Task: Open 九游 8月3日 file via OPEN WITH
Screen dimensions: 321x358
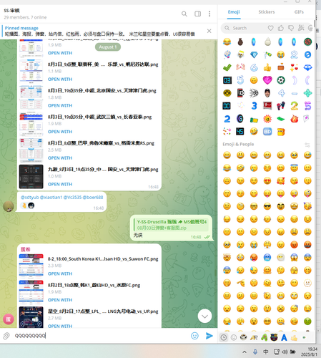Action: pos(60,184)
